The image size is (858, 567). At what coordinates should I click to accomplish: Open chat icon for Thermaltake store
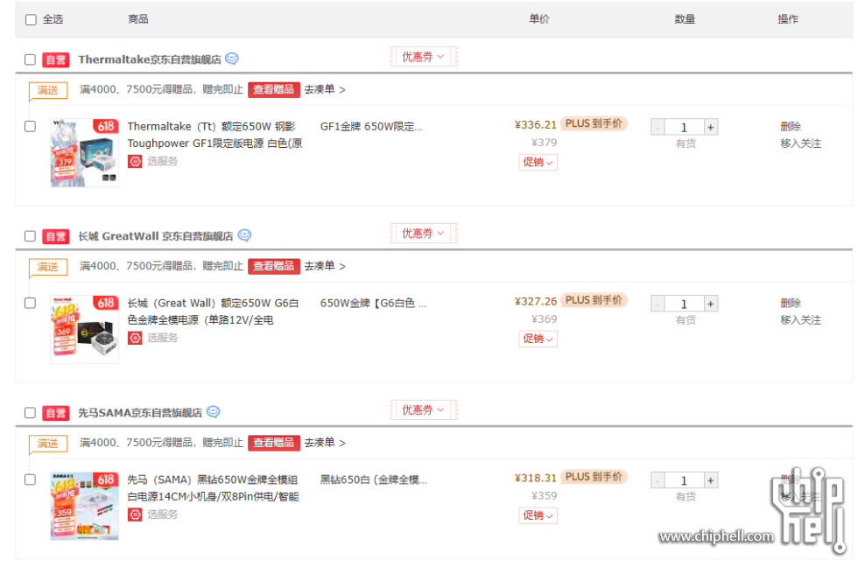pos(232,59)
